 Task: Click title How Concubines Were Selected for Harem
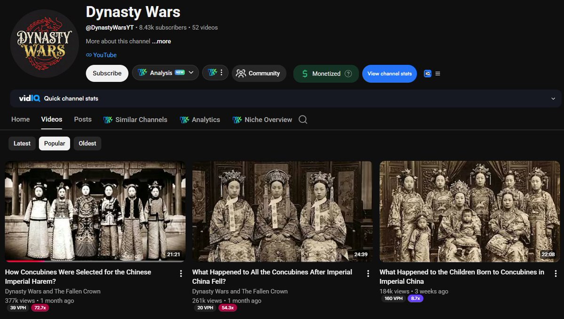pyautogui.click(x=78, y=277)
